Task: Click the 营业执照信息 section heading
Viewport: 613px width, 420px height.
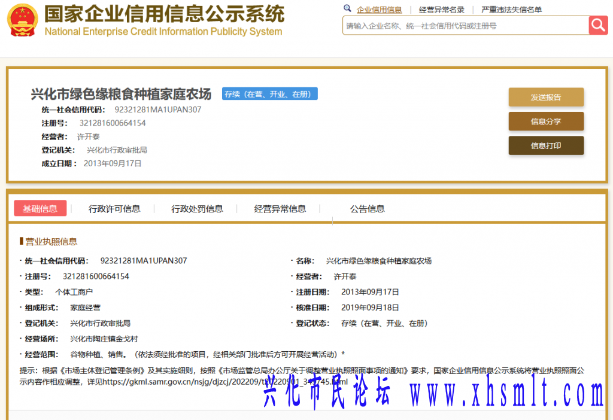Action: (x=51, y=242)
